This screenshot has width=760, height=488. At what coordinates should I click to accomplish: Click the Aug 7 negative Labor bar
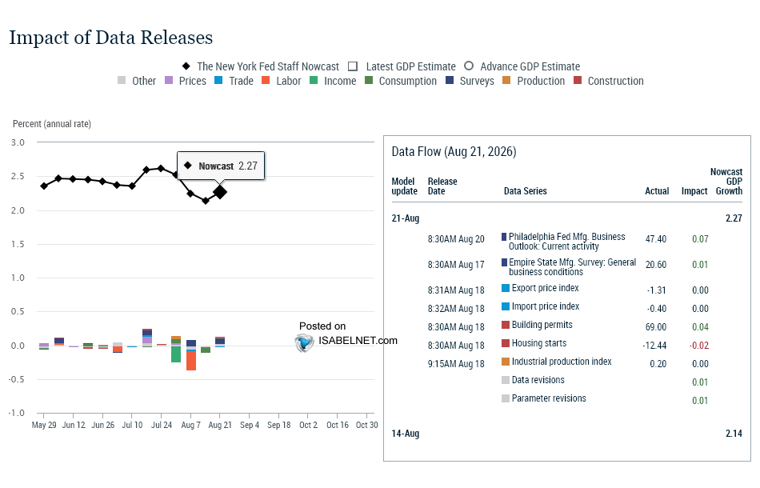191,361
